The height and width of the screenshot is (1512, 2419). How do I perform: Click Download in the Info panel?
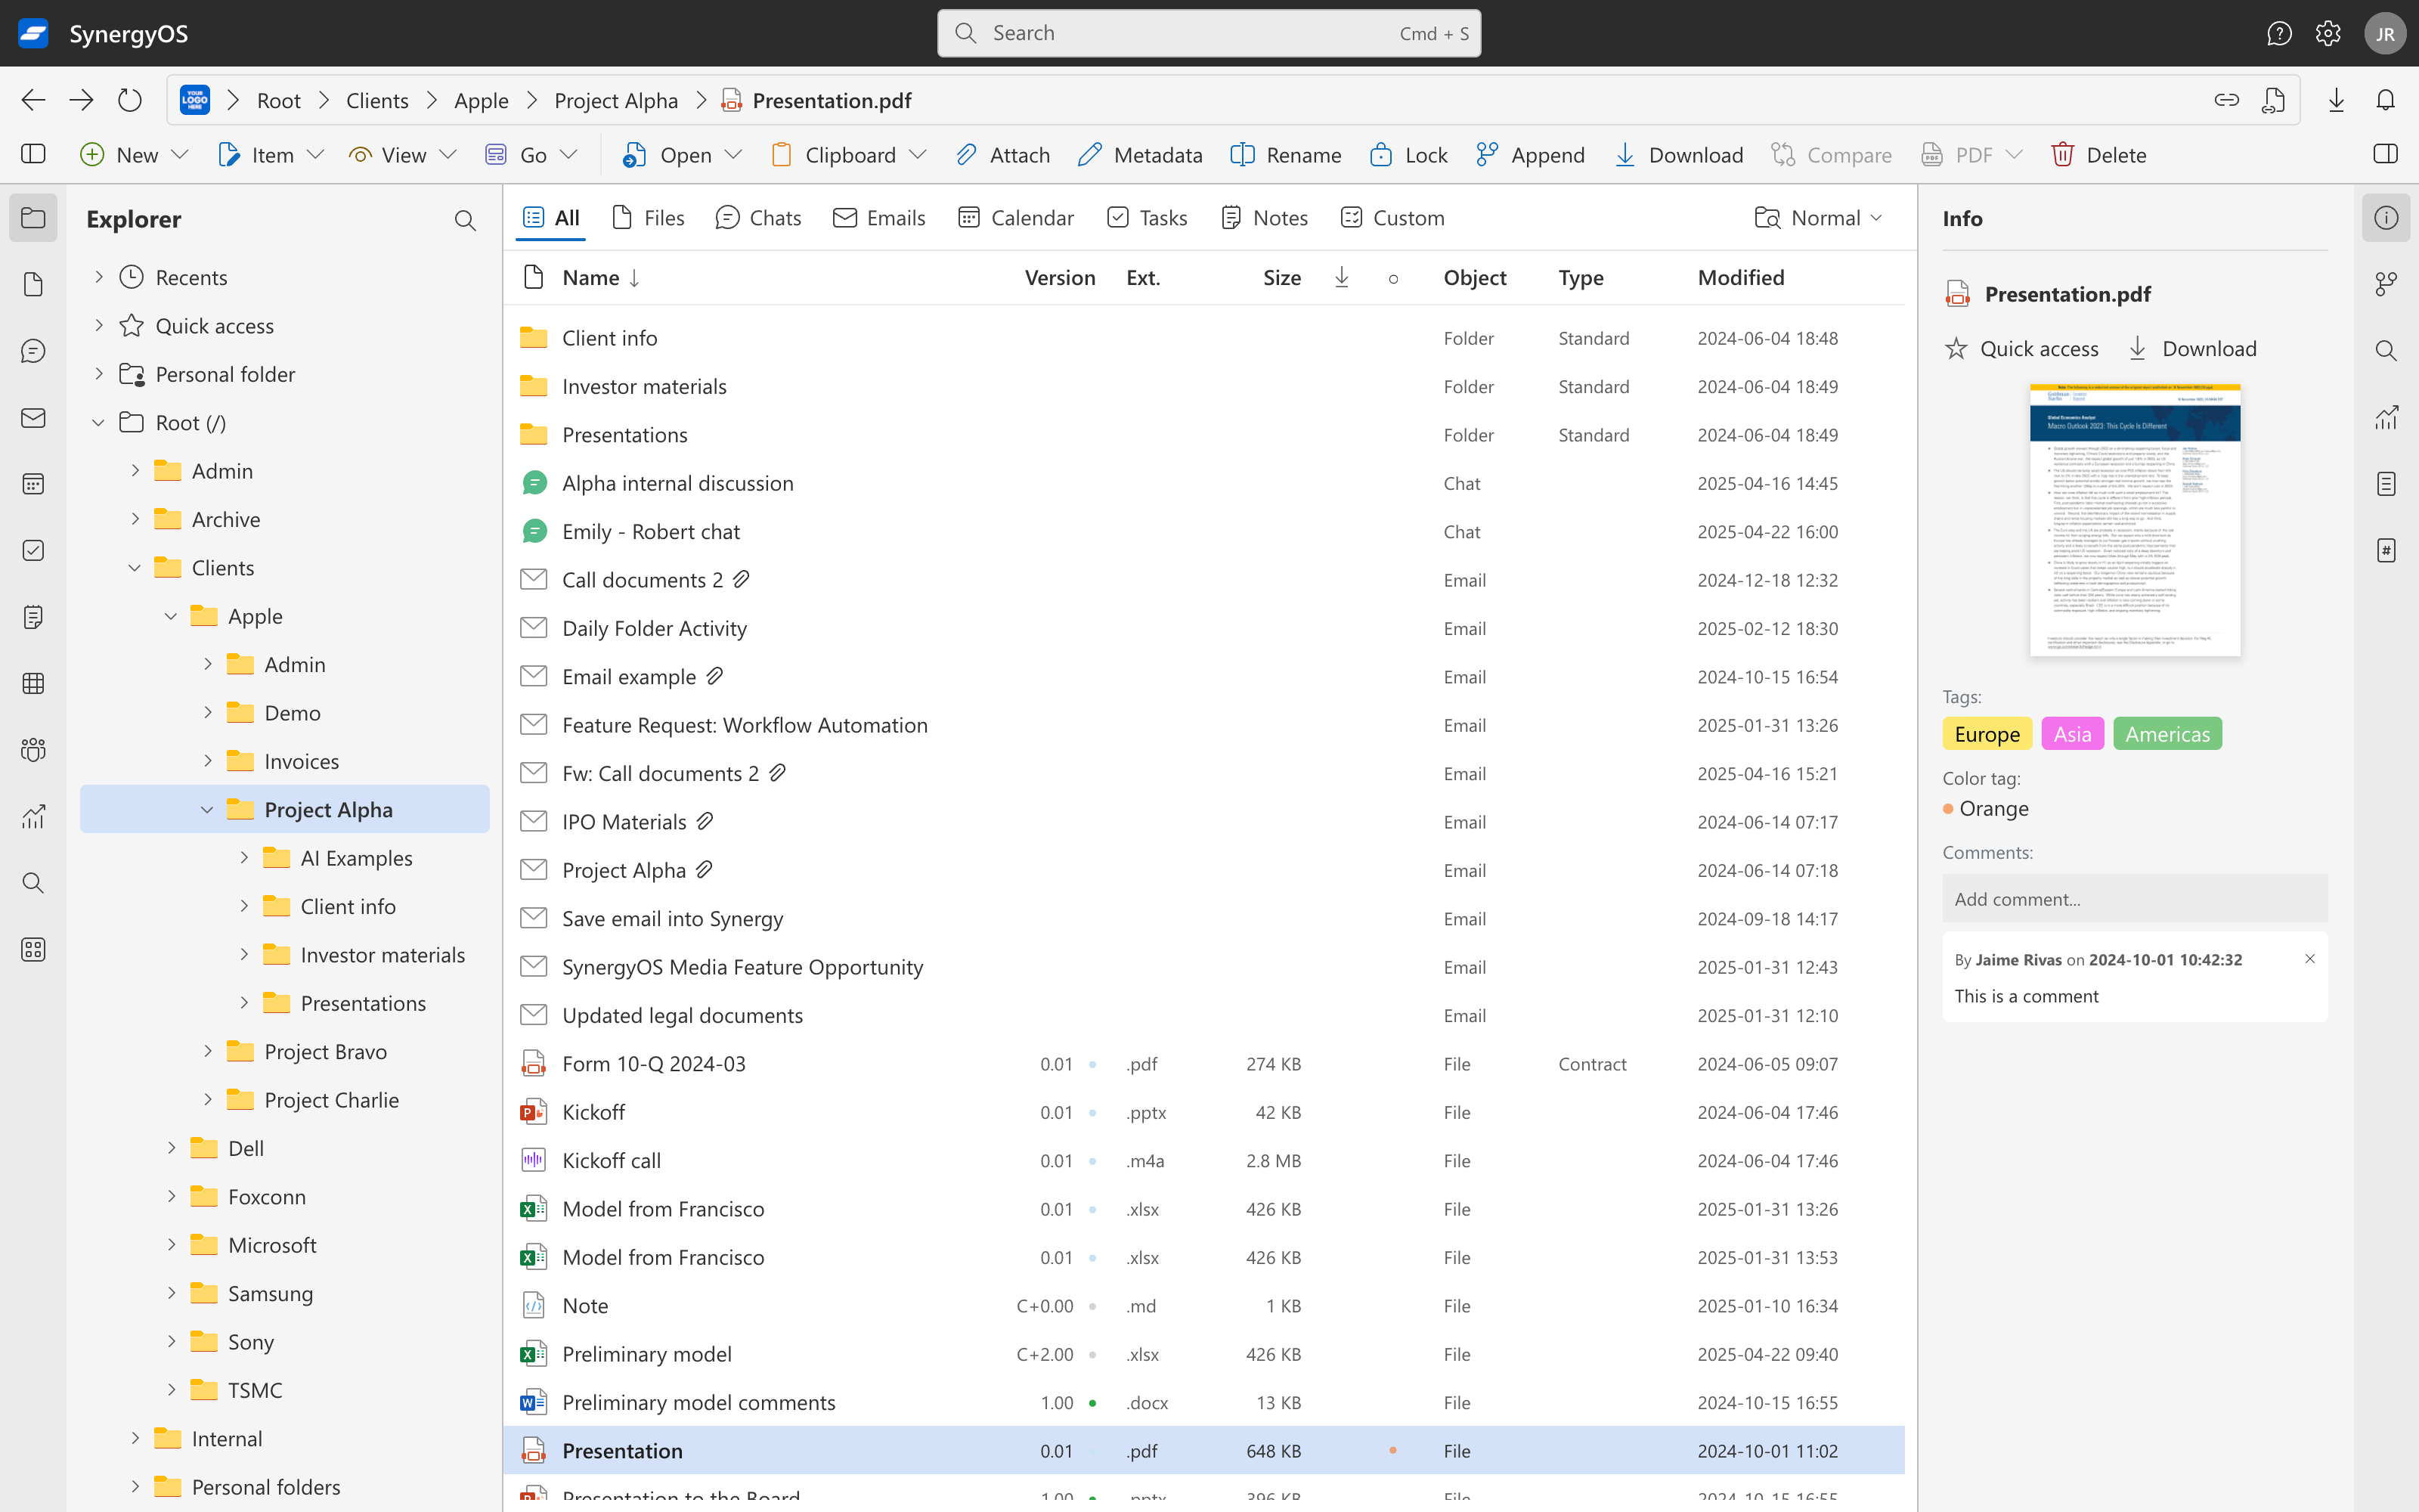(2192, 349)
